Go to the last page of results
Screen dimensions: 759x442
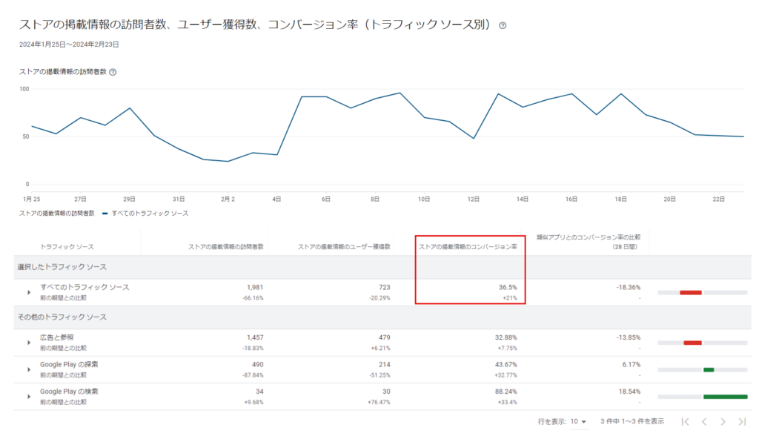[x=742, y=422]
